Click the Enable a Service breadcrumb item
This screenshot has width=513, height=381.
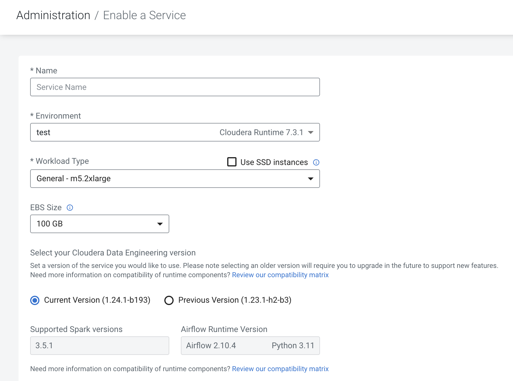pos(144,15)
